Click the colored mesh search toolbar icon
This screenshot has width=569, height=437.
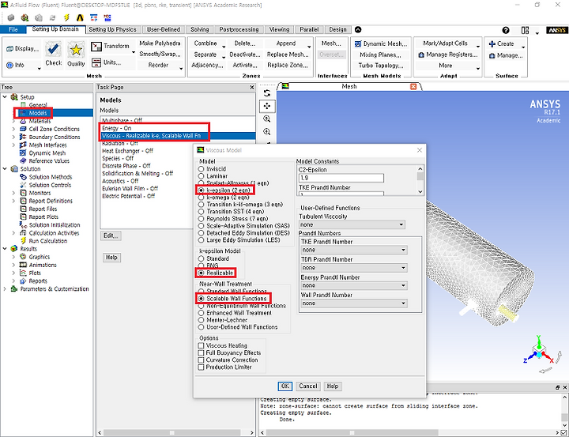coord(24,17)
